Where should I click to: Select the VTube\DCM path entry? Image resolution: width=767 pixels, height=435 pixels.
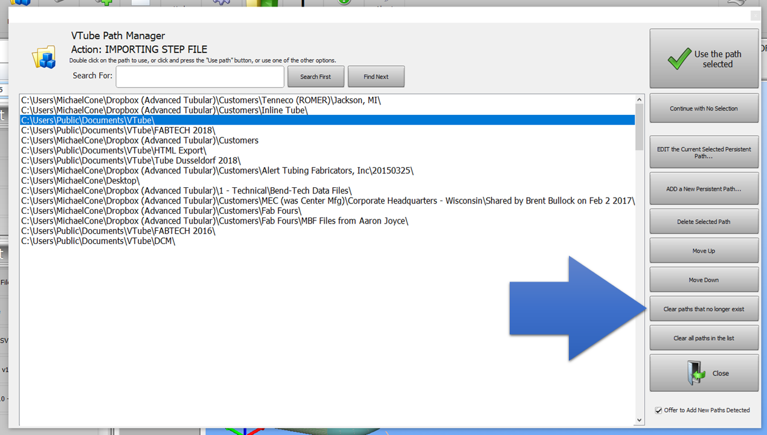point(98,241)
